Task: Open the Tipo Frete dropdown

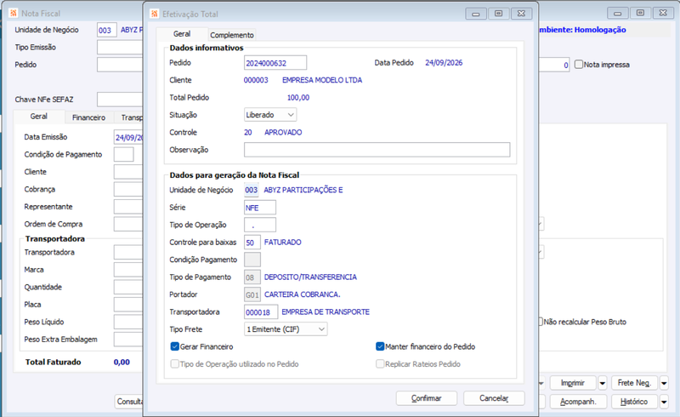Action: point(286,329)
